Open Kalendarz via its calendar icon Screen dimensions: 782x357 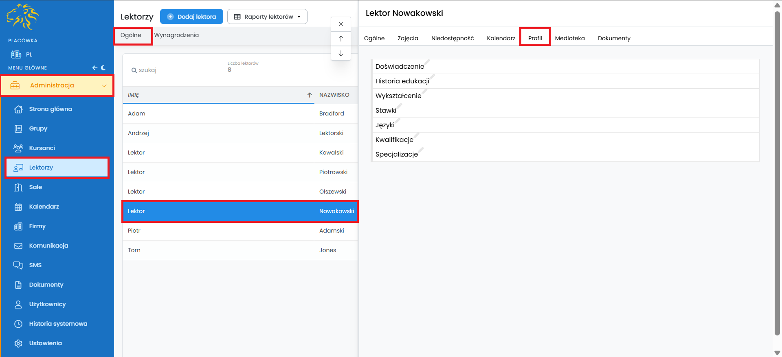coord(18,207)
